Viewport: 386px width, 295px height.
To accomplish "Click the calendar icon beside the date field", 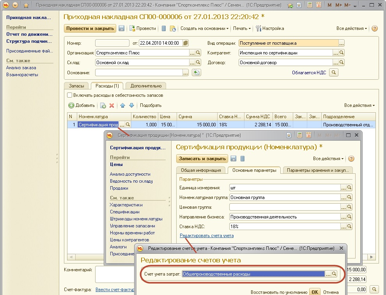I will point(186,43).
